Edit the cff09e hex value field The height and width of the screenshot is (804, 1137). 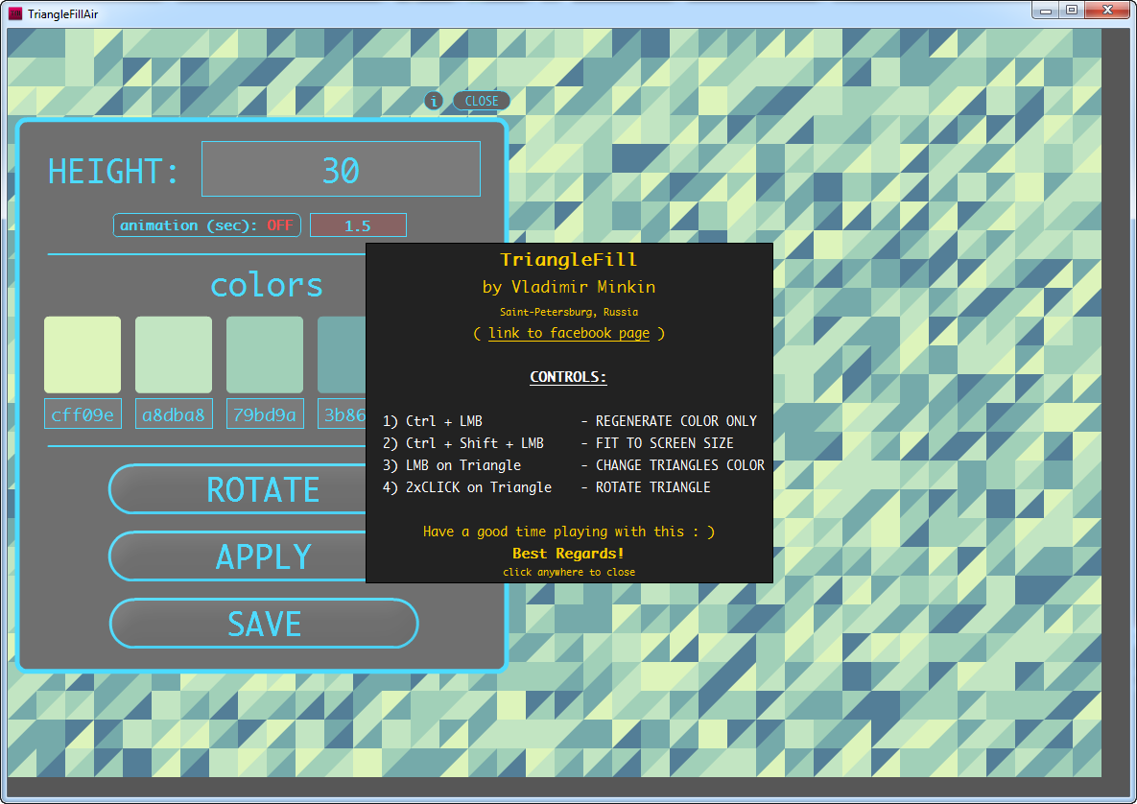coord(83,413)
